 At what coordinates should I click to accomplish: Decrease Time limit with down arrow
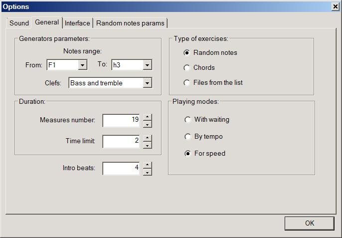pos(148,145)
